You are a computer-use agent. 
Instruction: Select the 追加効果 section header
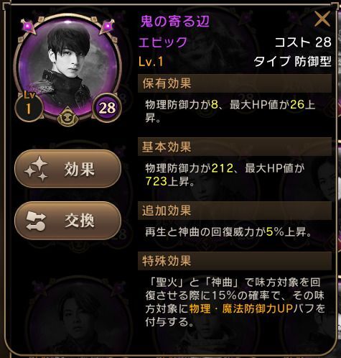tap(235, 211)
